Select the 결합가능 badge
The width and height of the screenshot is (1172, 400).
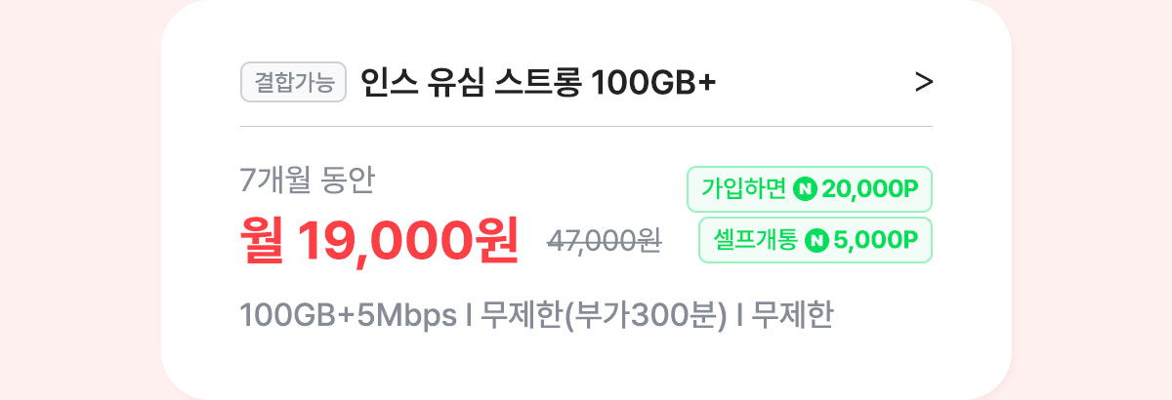(x=294, y=83)
